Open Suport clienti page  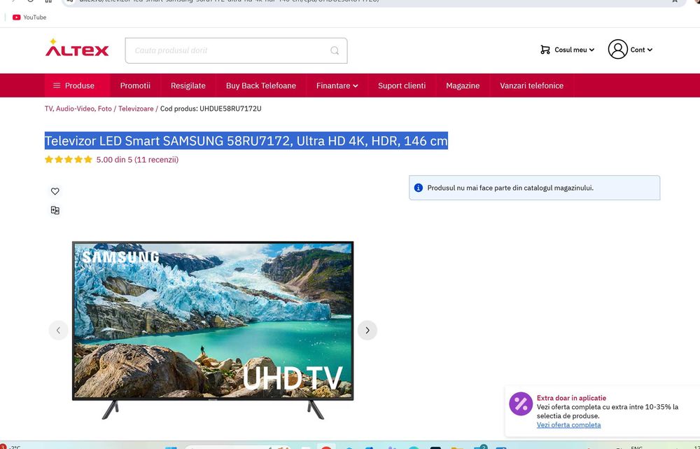click(402, 85)
